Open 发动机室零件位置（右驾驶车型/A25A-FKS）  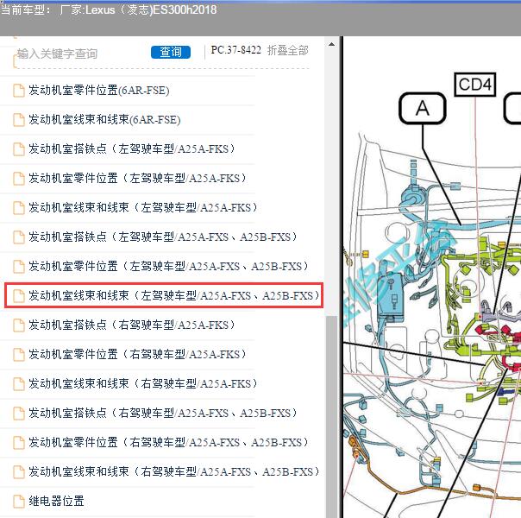[x=137, y=354]
